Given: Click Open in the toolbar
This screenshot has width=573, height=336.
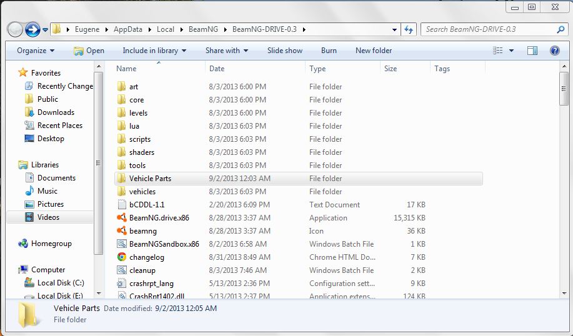Looking at the screenshot, I should [x=89, y=51].
